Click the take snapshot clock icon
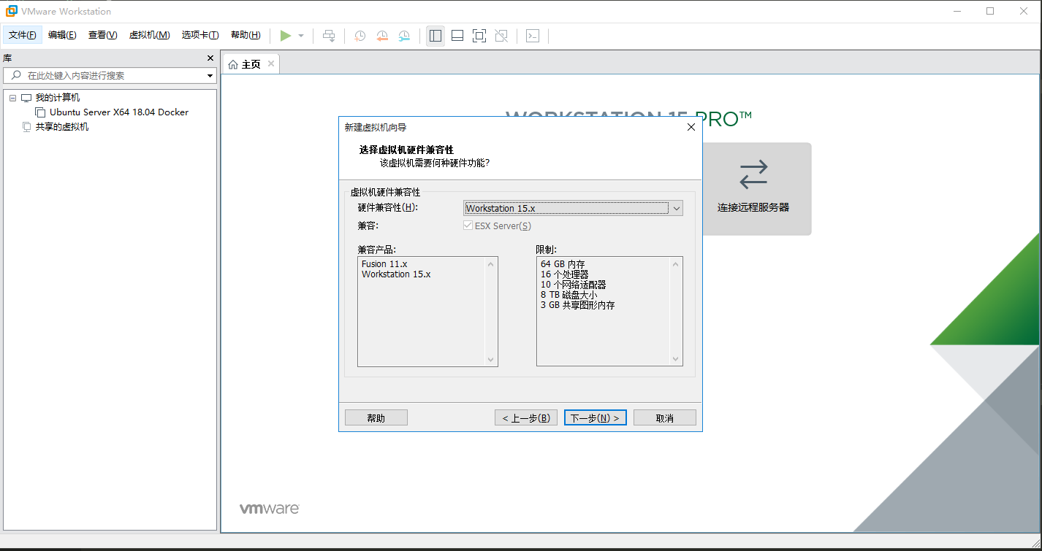Screen dimensions: 1042x551 [360, 36]
